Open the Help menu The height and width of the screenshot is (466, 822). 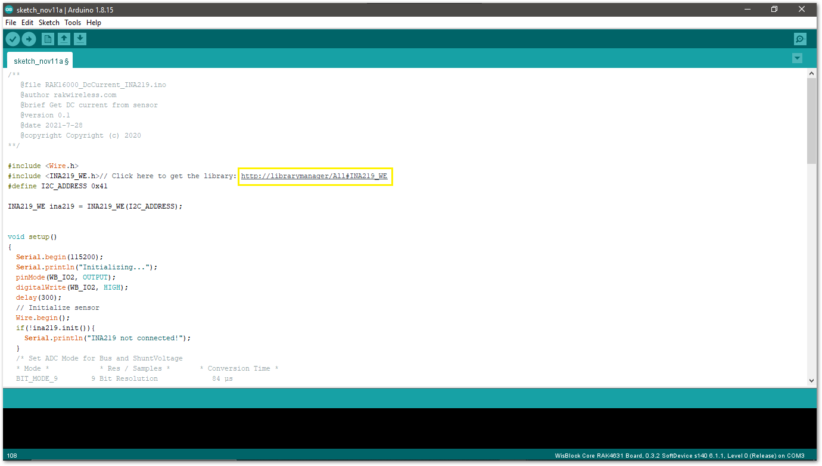94,23
